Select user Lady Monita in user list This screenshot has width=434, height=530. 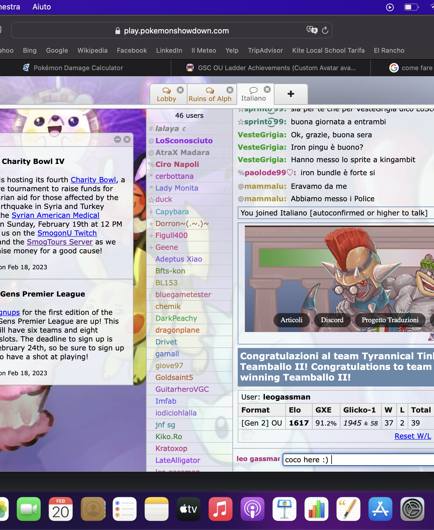189,188
